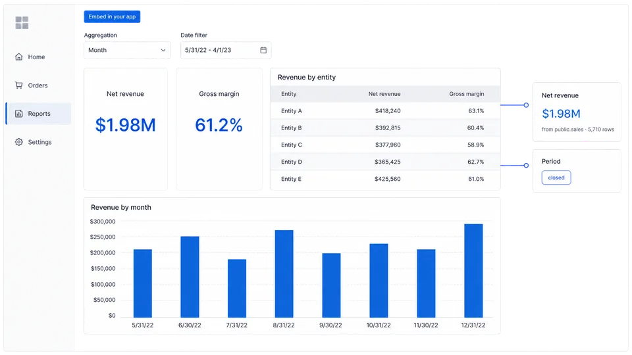
Task: Open the Aggregation Month dropdown
Action: point(127,51)
